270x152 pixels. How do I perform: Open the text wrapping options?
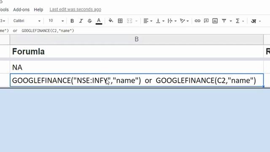[170, 21]
